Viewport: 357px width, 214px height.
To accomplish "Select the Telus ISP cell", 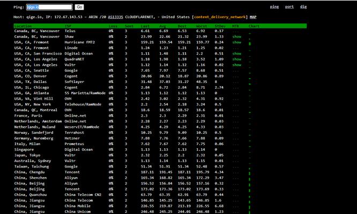I will 70,31.
